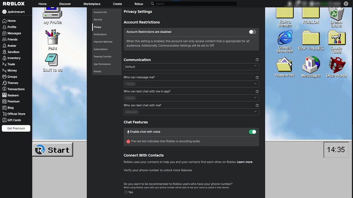
Task: Expand the 'Who can message me?' dropdown
Action: coord(191,84)
